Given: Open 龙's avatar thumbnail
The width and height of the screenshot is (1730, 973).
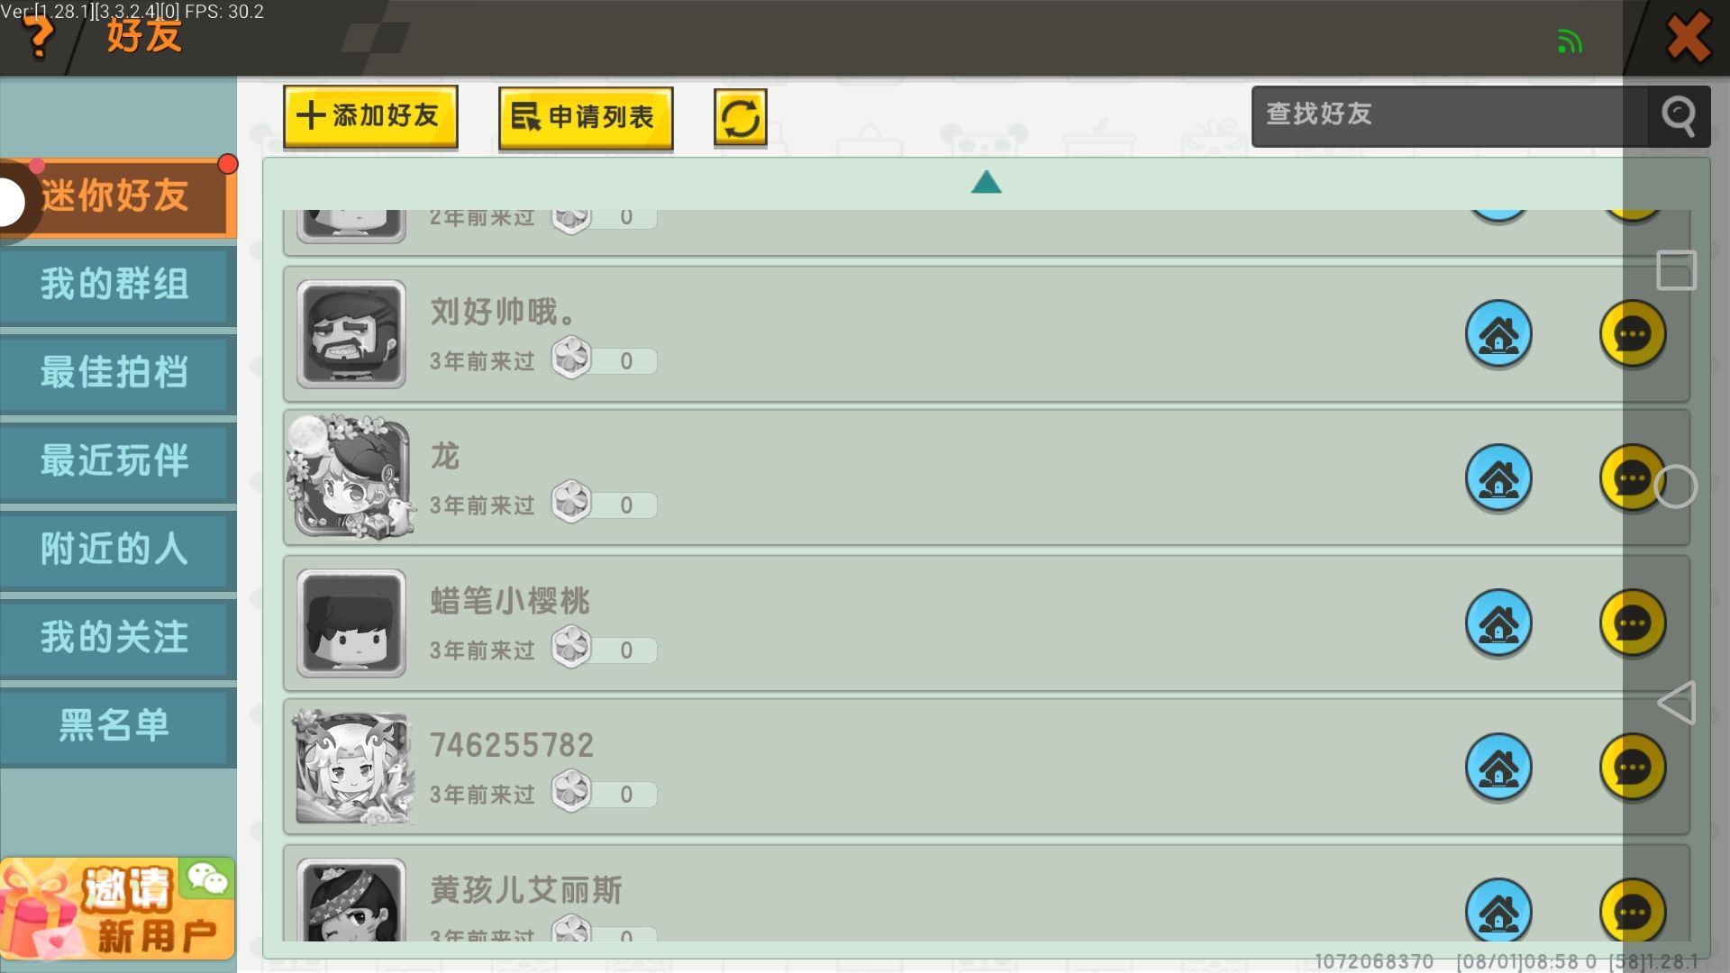Looking at the screenshot, I should pyautogui.click(x=351, y=478).
